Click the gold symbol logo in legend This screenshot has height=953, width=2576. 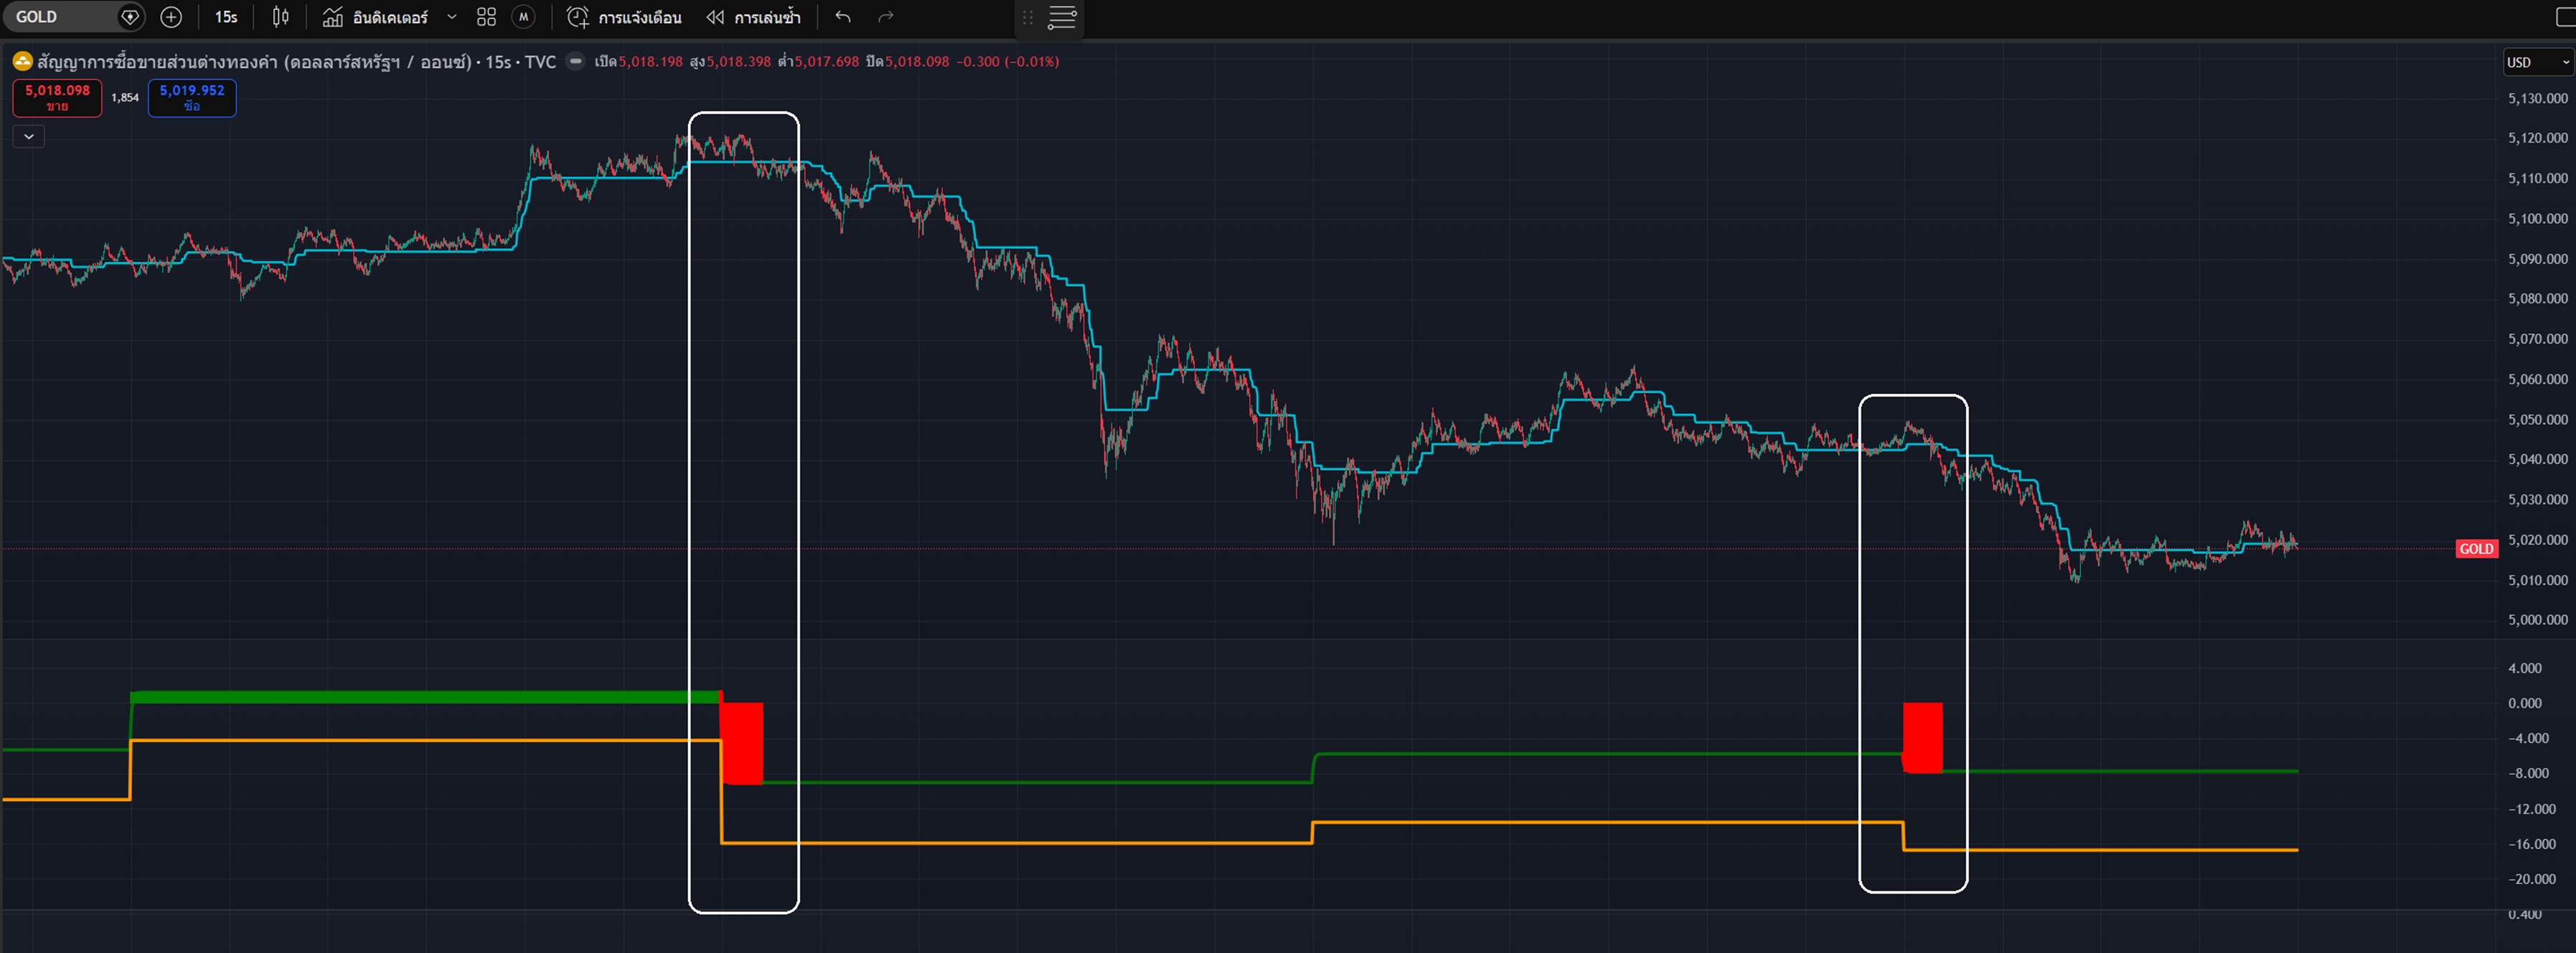[x=22, y=62]
